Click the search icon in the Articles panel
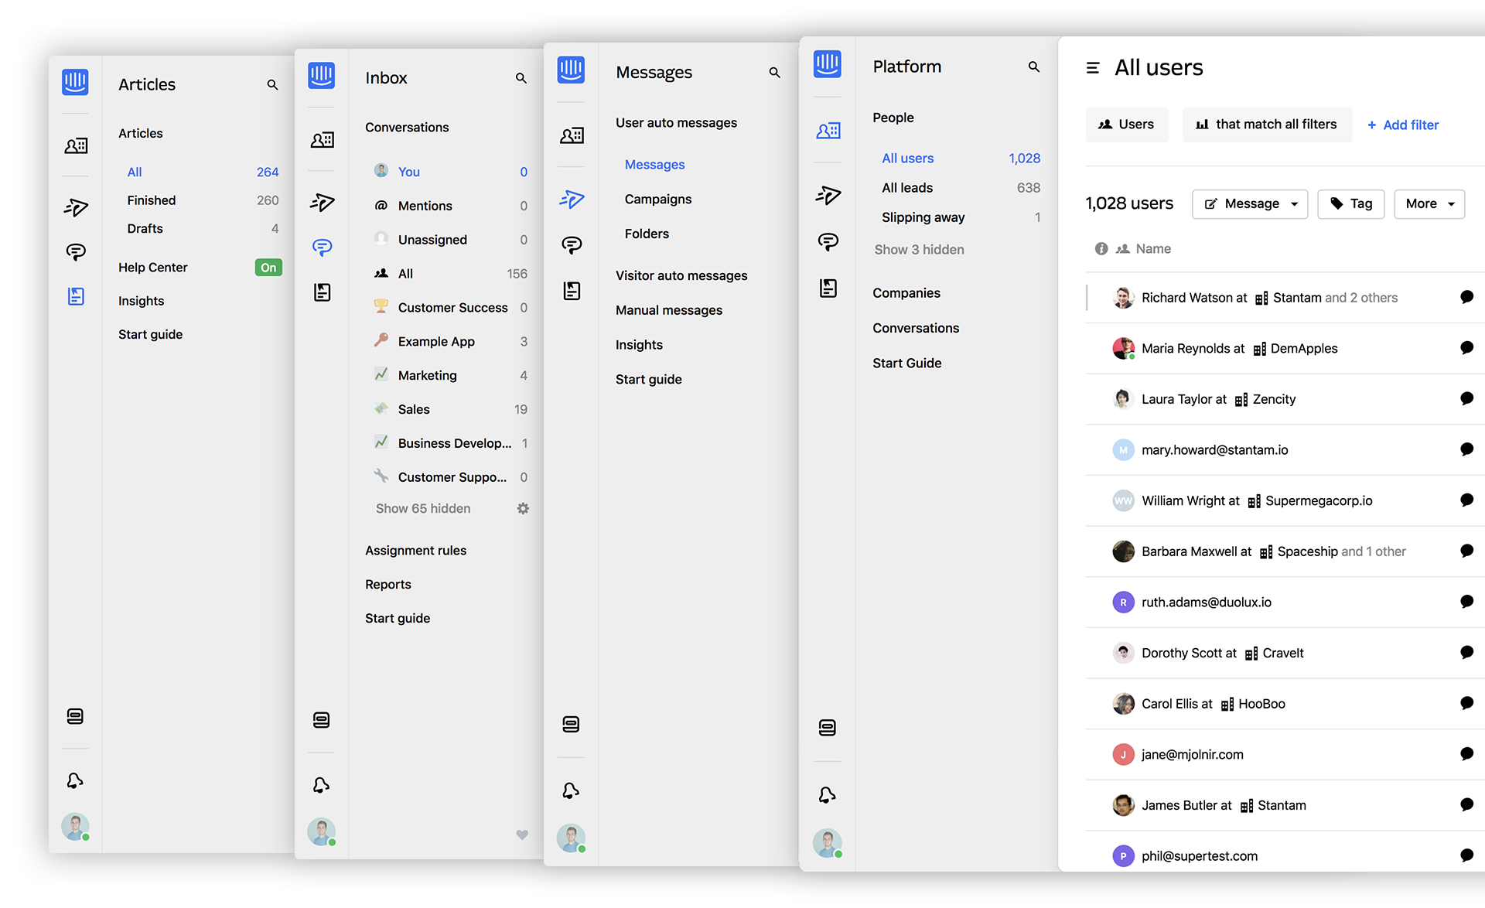1485x908 pixels. click(x=272, y=85)
